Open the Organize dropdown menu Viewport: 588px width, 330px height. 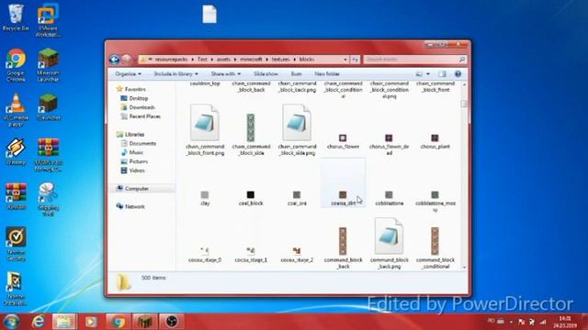tap(128, 74)
